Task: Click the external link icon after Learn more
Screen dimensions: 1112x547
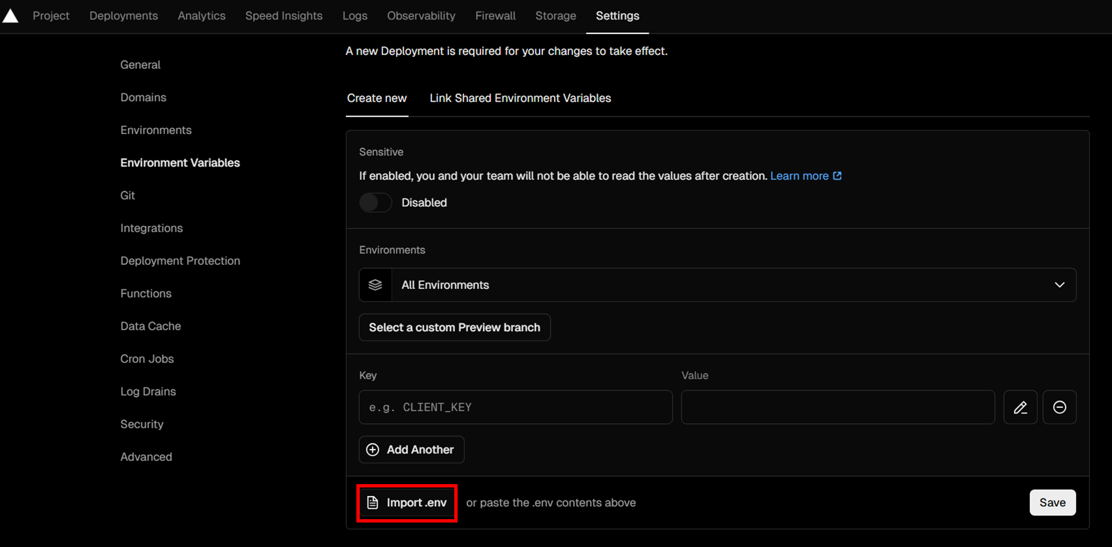Action: click(837, 176)
